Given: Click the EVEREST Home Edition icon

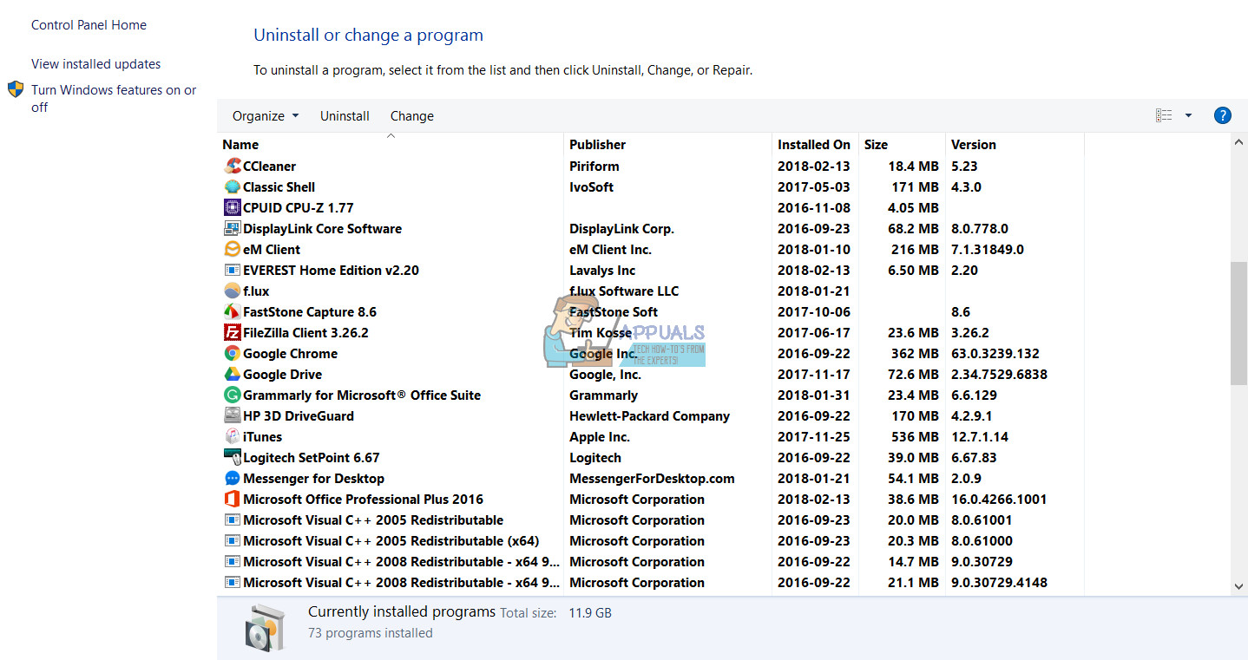Looking at the screenshot, I should pos(232,270).
